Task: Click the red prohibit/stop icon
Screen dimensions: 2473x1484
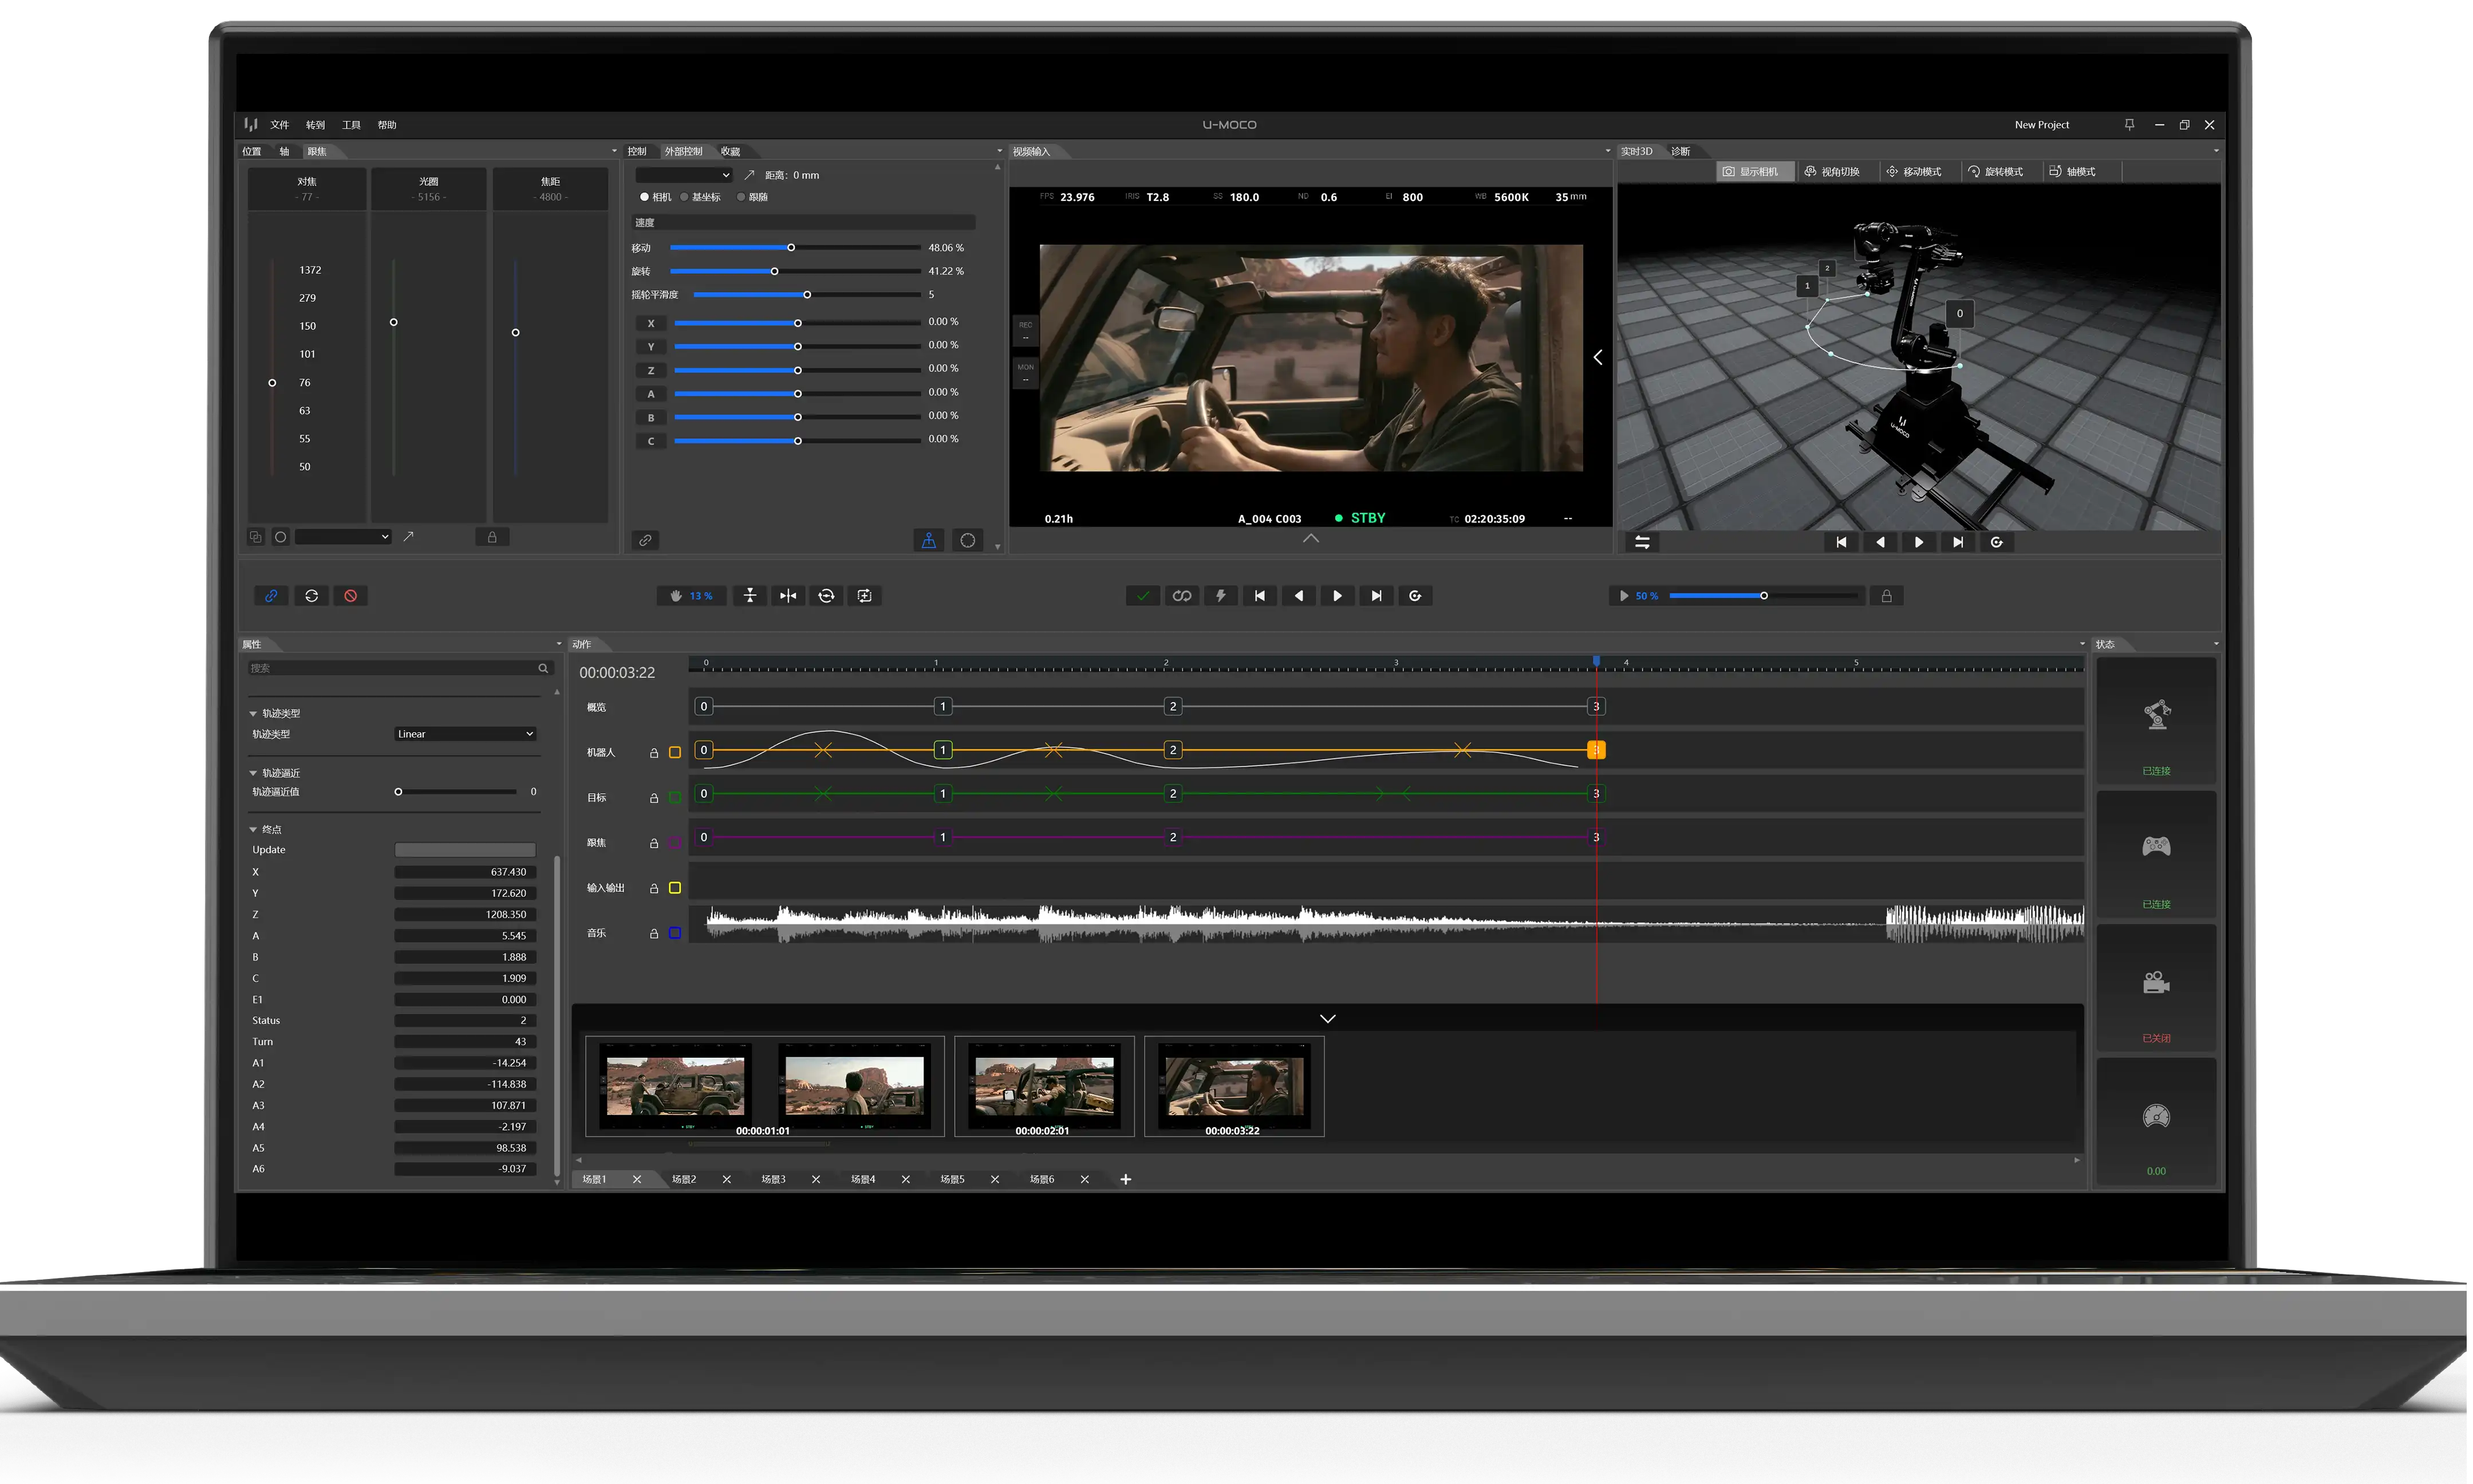Action: click(x=351, y=596)
